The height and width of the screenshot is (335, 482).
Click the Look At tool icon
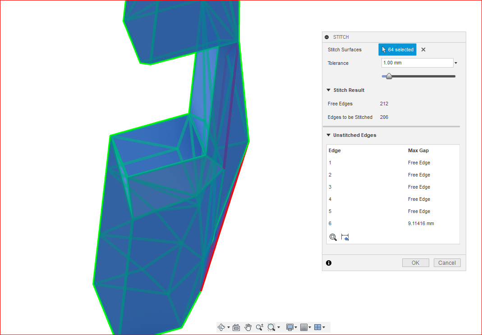coord(236,327)
